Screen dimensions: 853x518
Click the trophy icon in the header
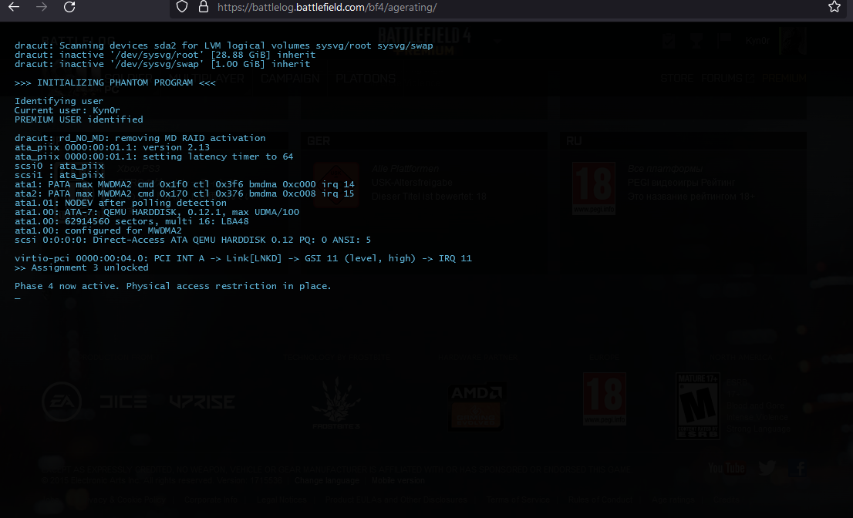(x=696, y=40)
